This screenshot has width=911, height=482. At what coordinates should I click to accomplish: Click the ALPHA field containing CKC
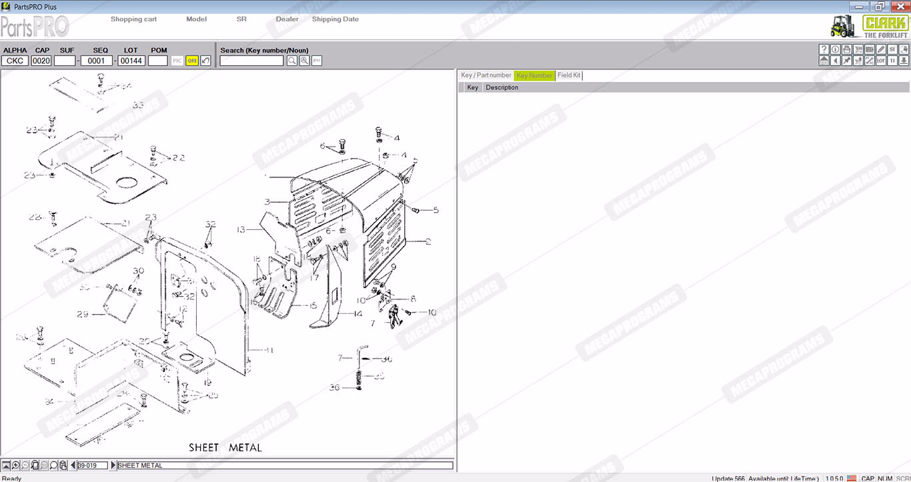click(x=15, y=61)
